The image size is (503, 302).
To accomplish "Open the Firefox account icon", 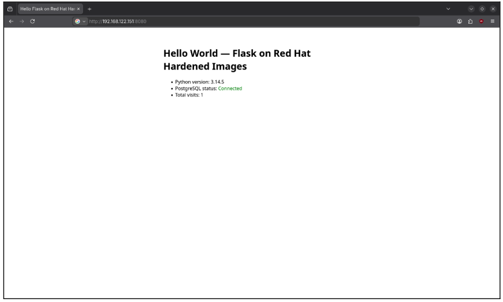I will coord(459,21).
